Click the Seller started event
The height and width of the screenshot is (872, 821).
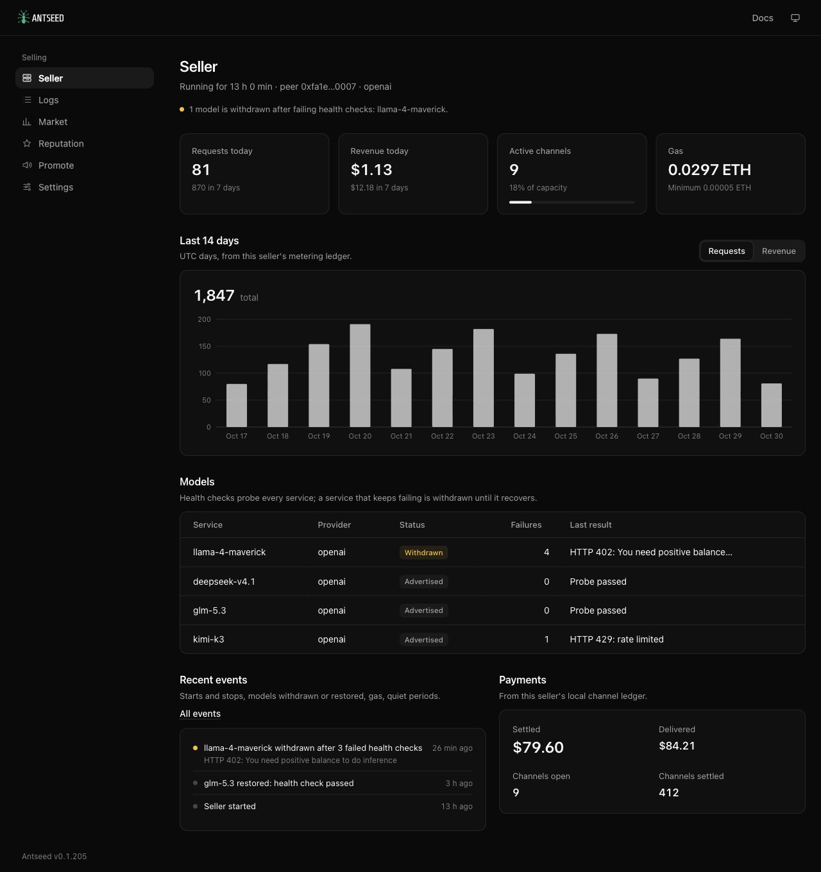(333, 806)
